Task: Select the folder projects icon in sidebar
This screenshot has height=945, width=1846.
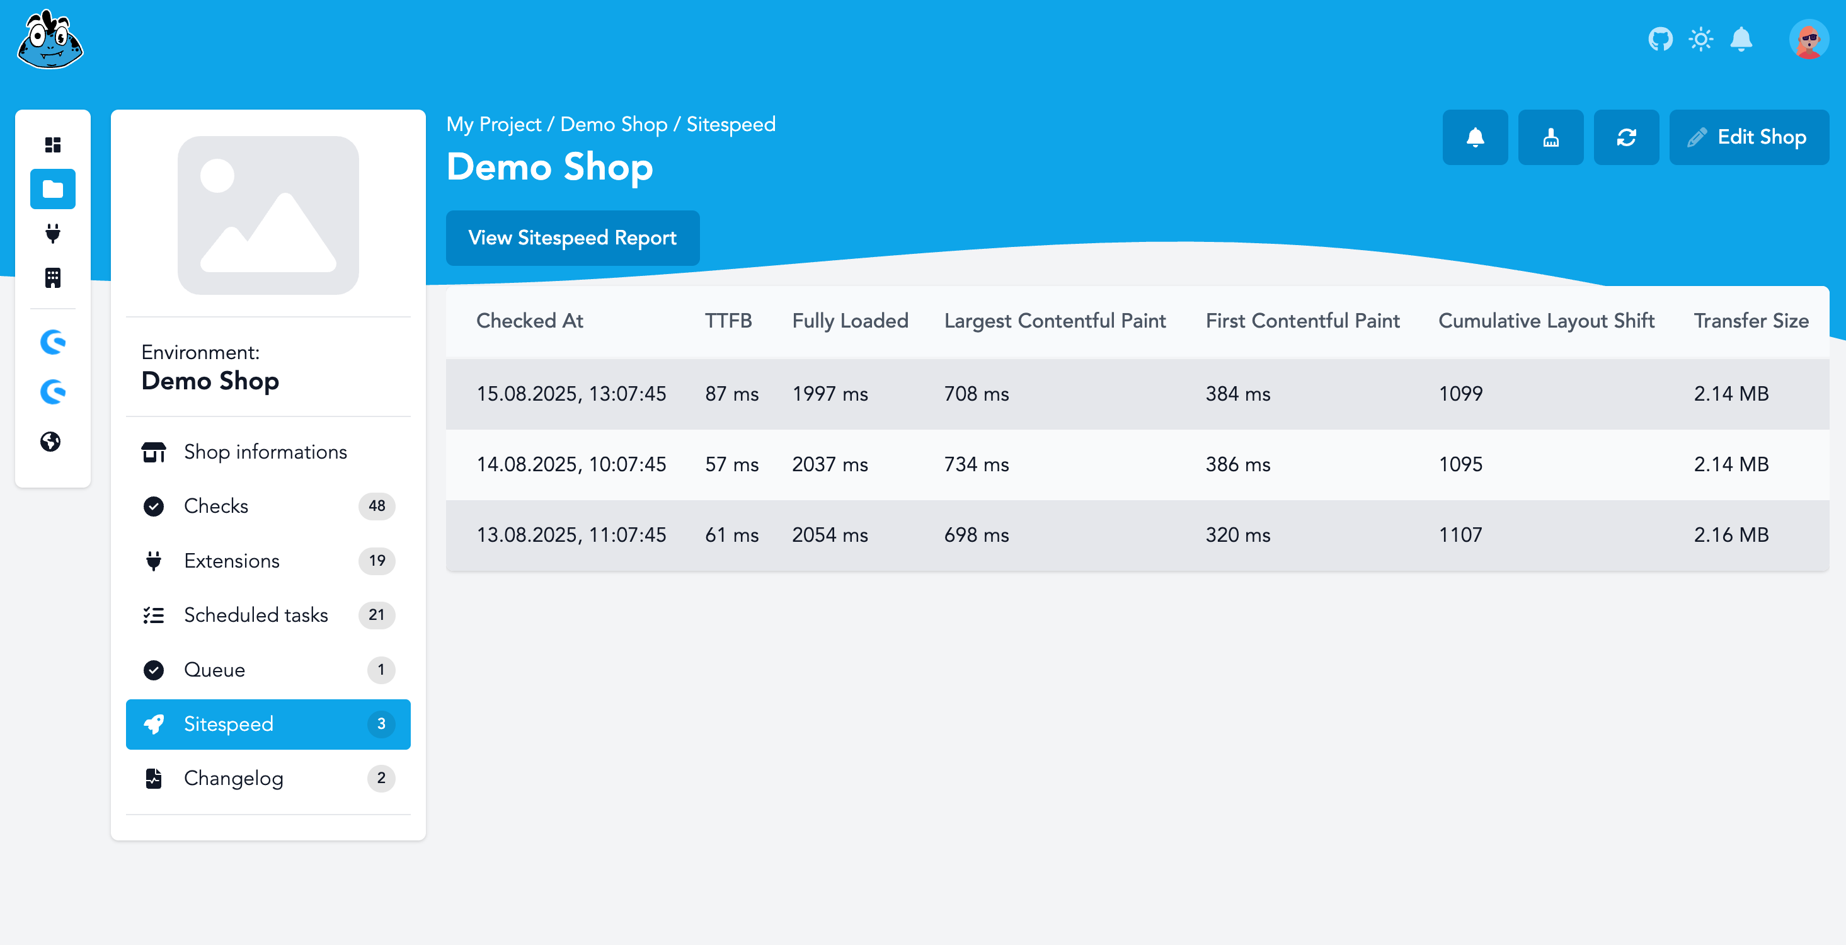Action: point(52,188)
